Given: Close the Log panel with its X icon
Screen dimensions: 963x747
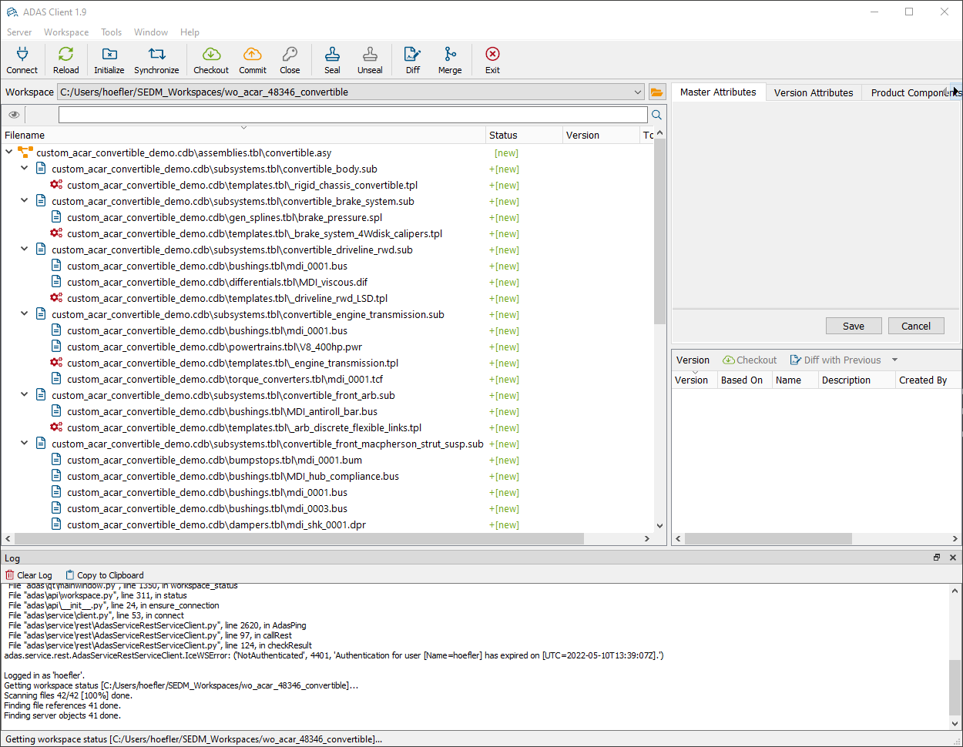Looking at the screenshot, I should (953, 558).
